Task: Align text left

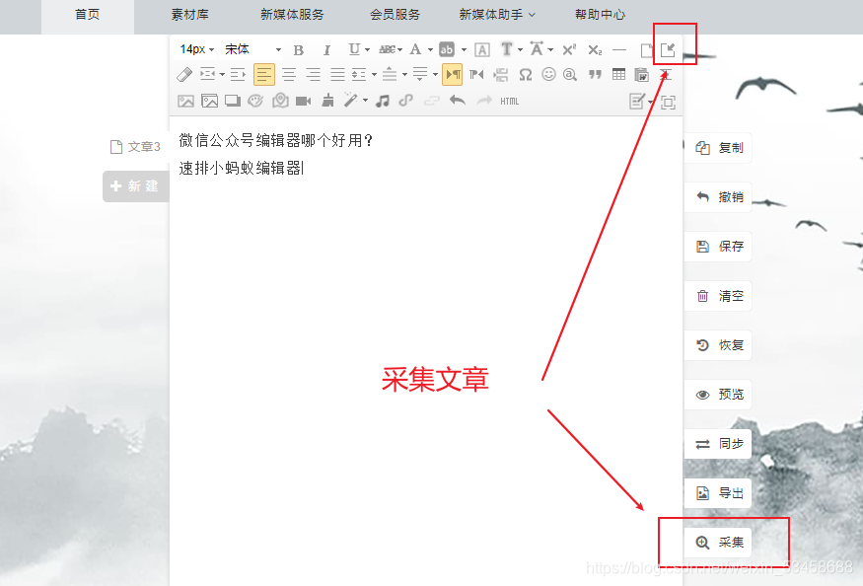Action: click(x=264, y=74)
